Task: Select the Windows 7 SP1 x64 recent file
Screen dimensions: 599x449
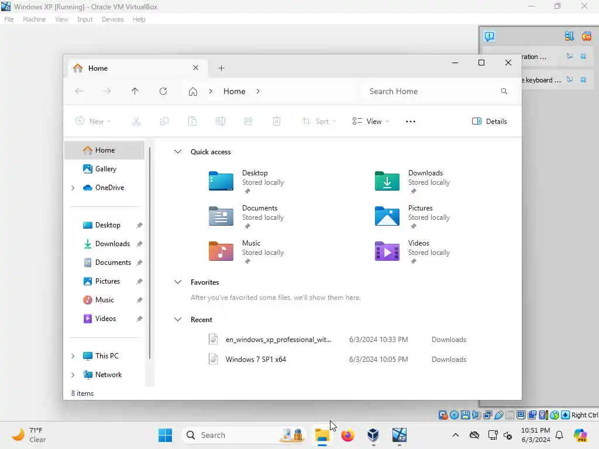Action: click(x=338, y=360)
